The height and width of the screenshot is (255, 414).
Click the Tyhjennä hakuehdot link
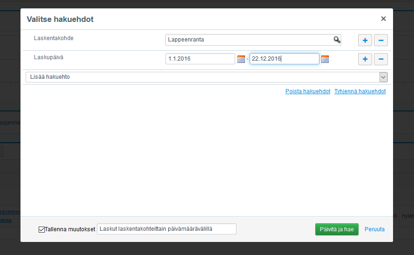click(360, 91)
